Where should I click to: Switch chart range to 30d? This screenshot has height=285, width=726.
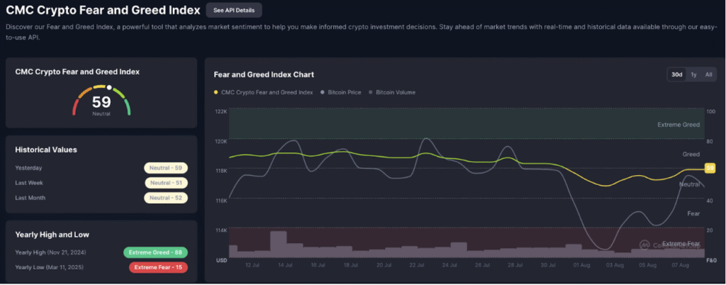pos(677,74)
